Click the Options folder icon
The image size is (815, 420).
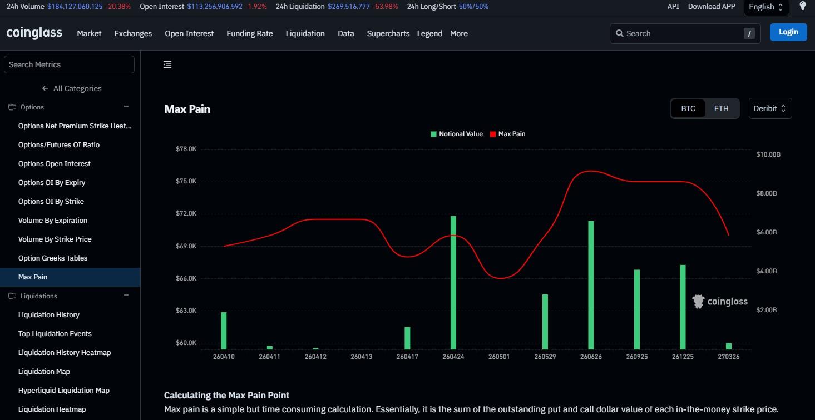[12, 107]
